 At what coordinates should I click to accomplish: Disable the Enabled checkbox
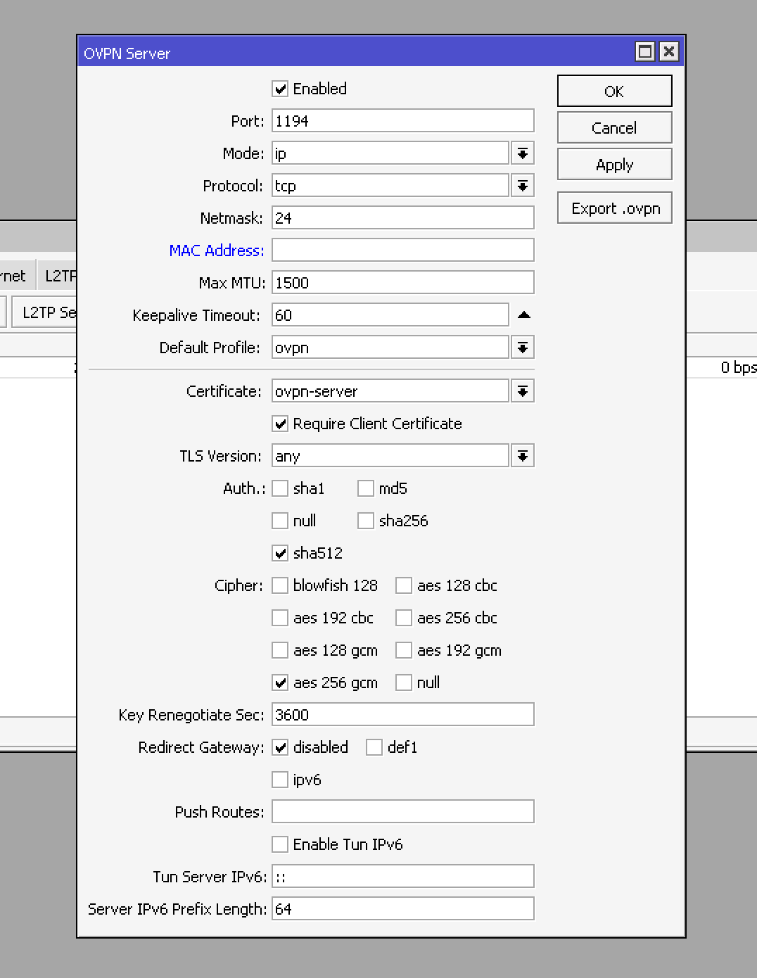tap(280, 89)
